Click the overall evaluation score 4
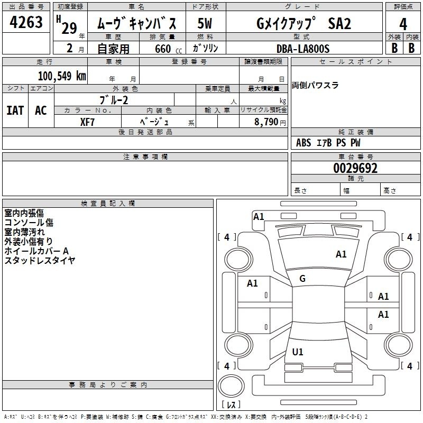Screen dimensions: 423x423 tap(403, 24)
